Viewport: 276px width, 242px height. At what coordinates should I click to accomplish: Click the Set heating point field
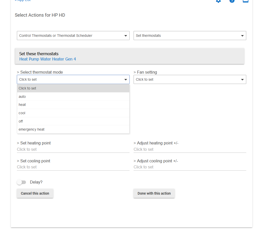pyautogui.click(x=73, y=149)
